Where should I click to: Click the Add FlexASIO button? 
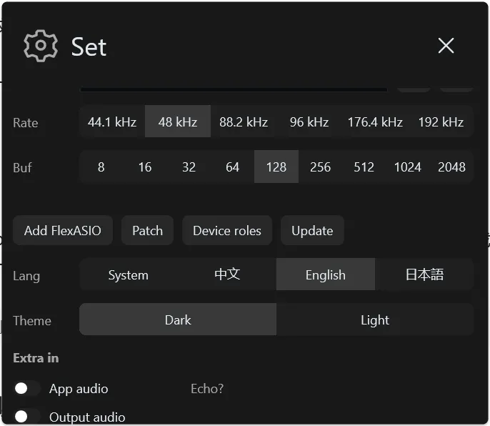63,231
